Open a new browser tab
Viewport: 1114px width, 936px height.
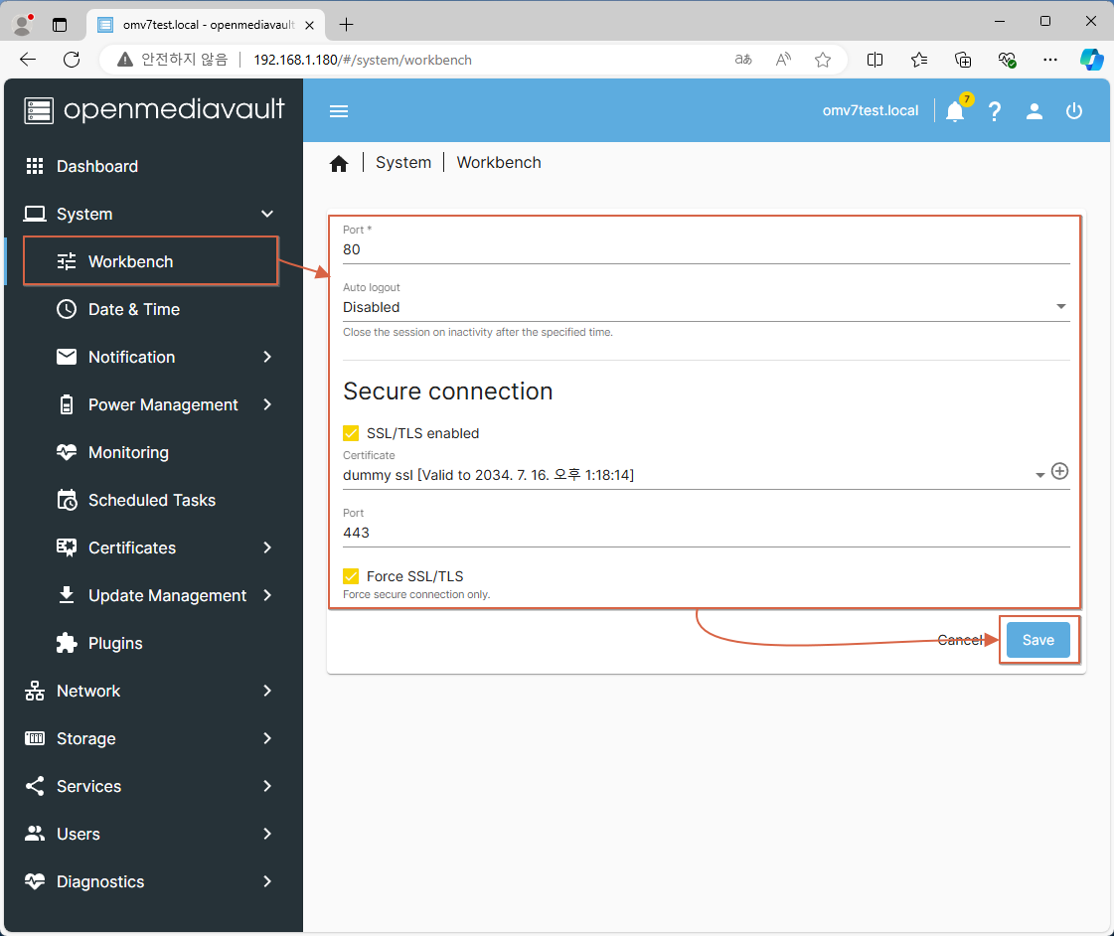coord(346,25)
